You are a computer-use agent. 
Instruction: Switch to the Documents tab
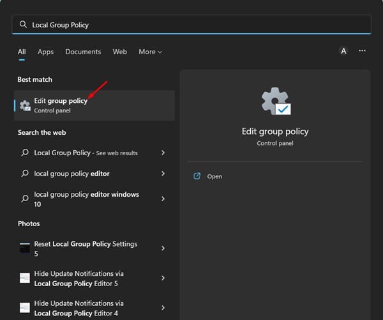point(83,52)
